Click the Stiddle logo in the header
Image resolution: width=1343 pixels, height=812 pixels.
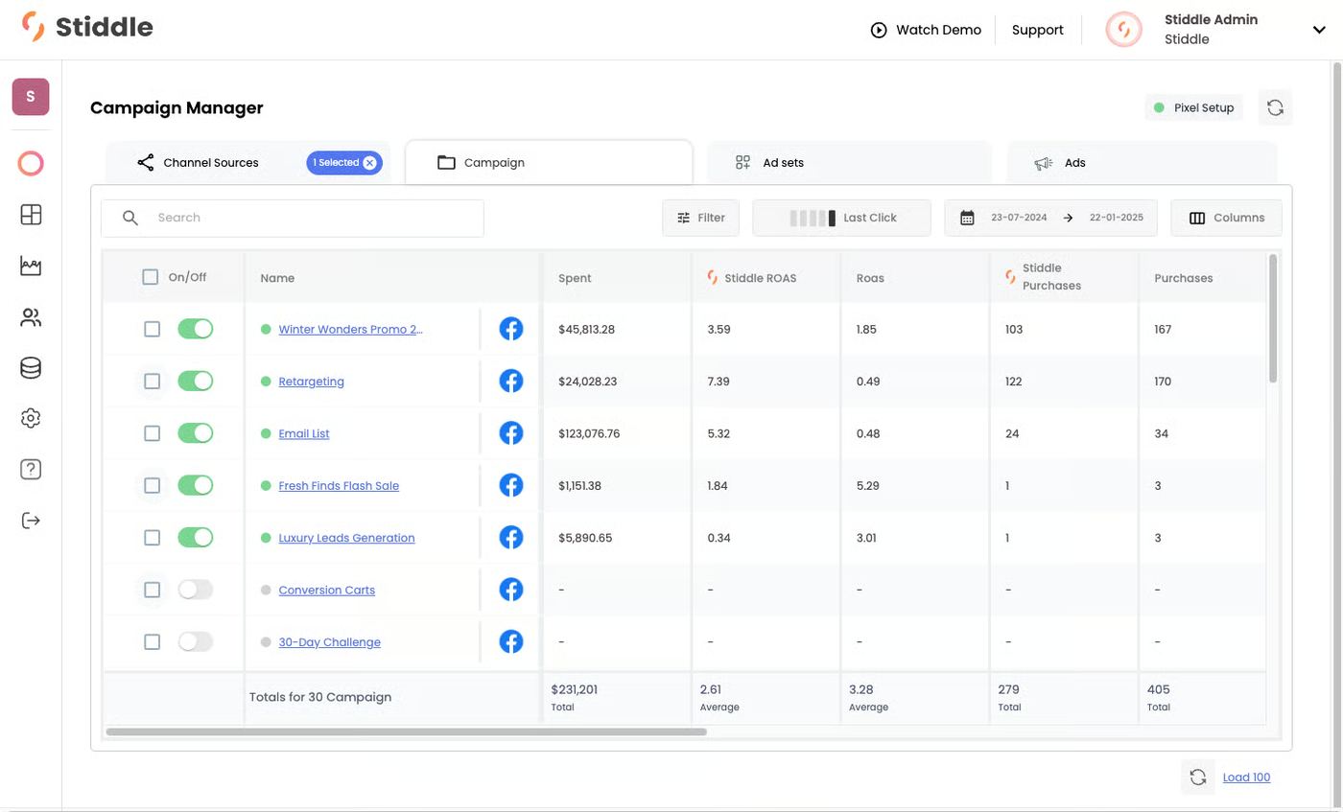pyautogui.click(x=87, y=27)
